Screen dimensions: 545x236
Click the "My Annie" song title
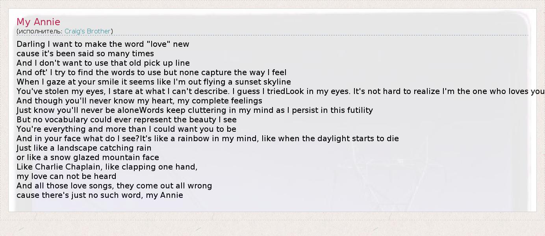click(x=38, y=22)
